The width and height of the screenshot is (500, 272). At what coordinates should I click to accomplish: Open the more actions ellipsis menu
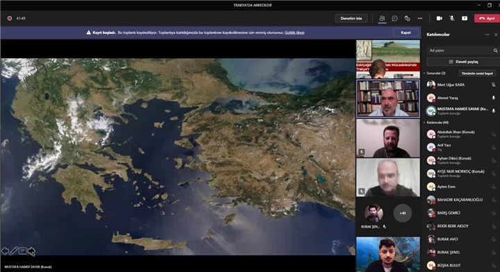point(420,19)
